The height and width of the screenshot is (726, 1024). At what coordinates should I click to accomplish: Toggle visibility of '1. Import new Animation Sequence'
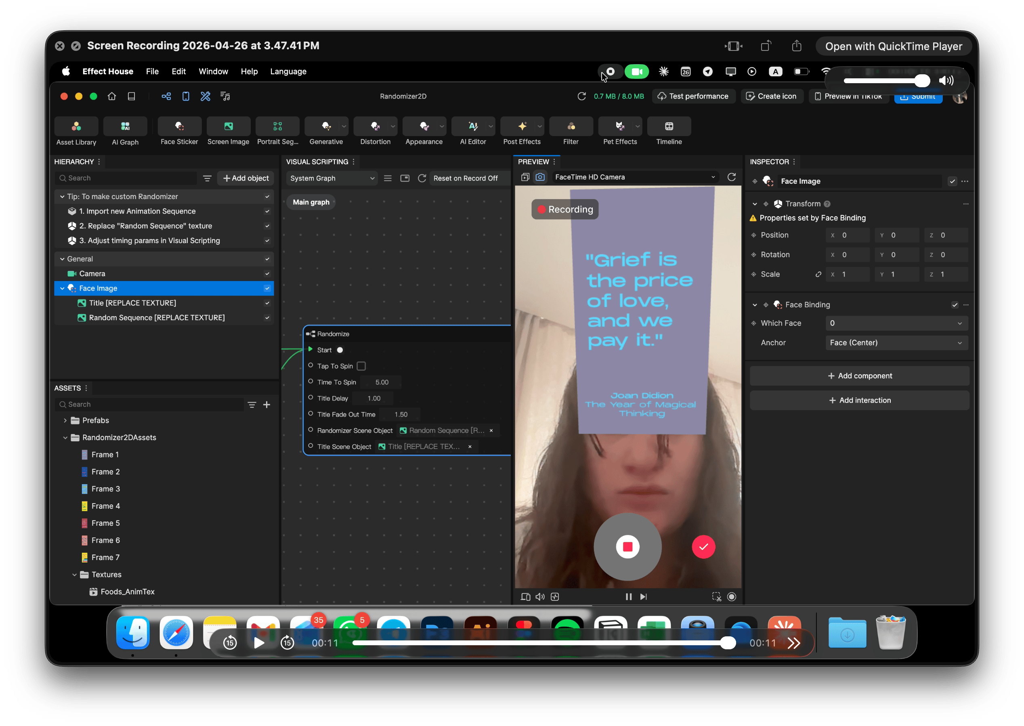click(267, 212)
